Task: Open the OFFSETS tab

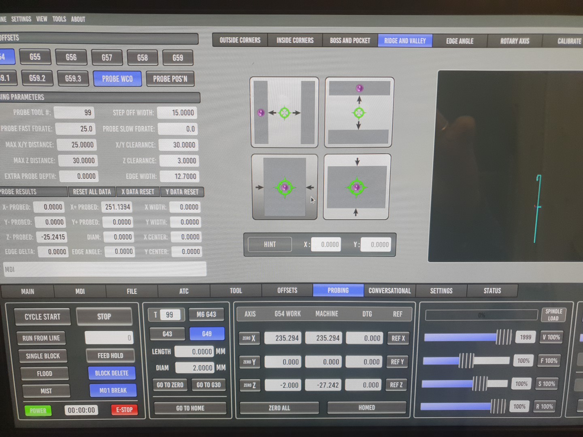Action: point(287,290)
